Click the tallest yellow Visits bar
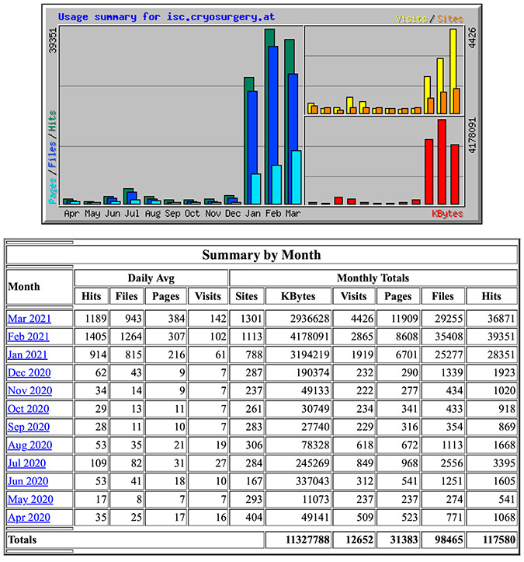Image resolution: width=524 pixels, height=562 pixels. click(453, 70)
